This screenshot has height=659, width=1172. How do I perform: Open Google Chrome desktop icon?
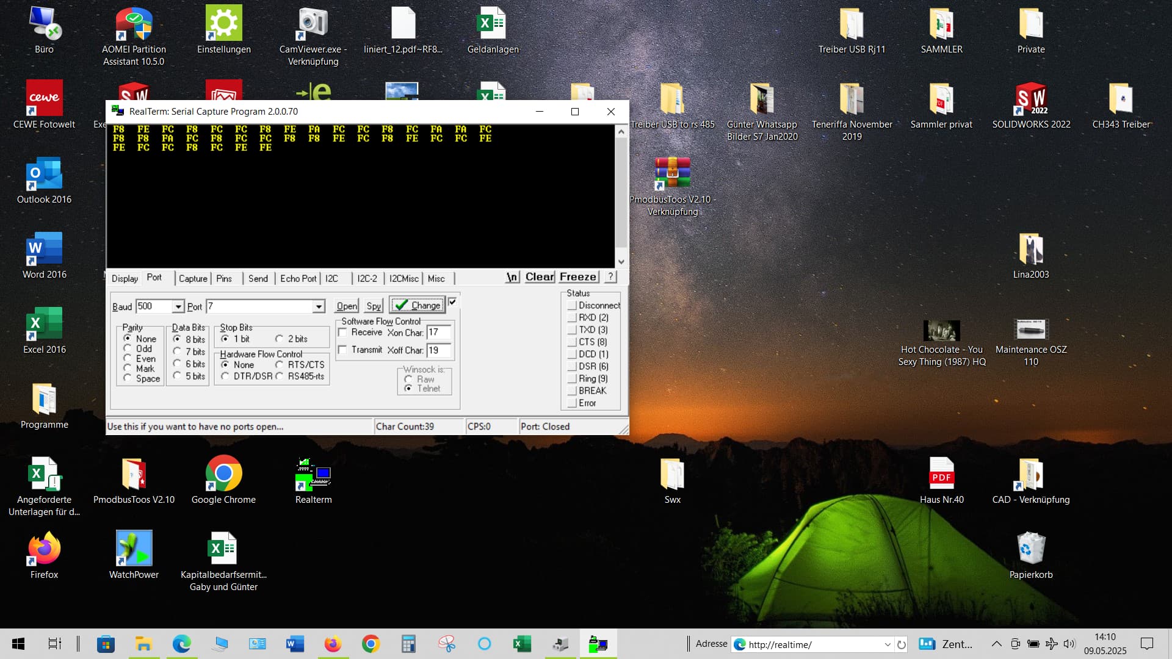pos(223,480)
